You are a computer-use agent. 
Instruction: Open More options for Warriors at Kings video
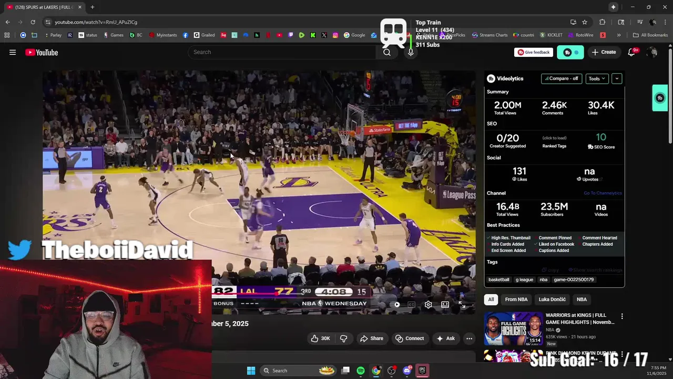[622, 316]
